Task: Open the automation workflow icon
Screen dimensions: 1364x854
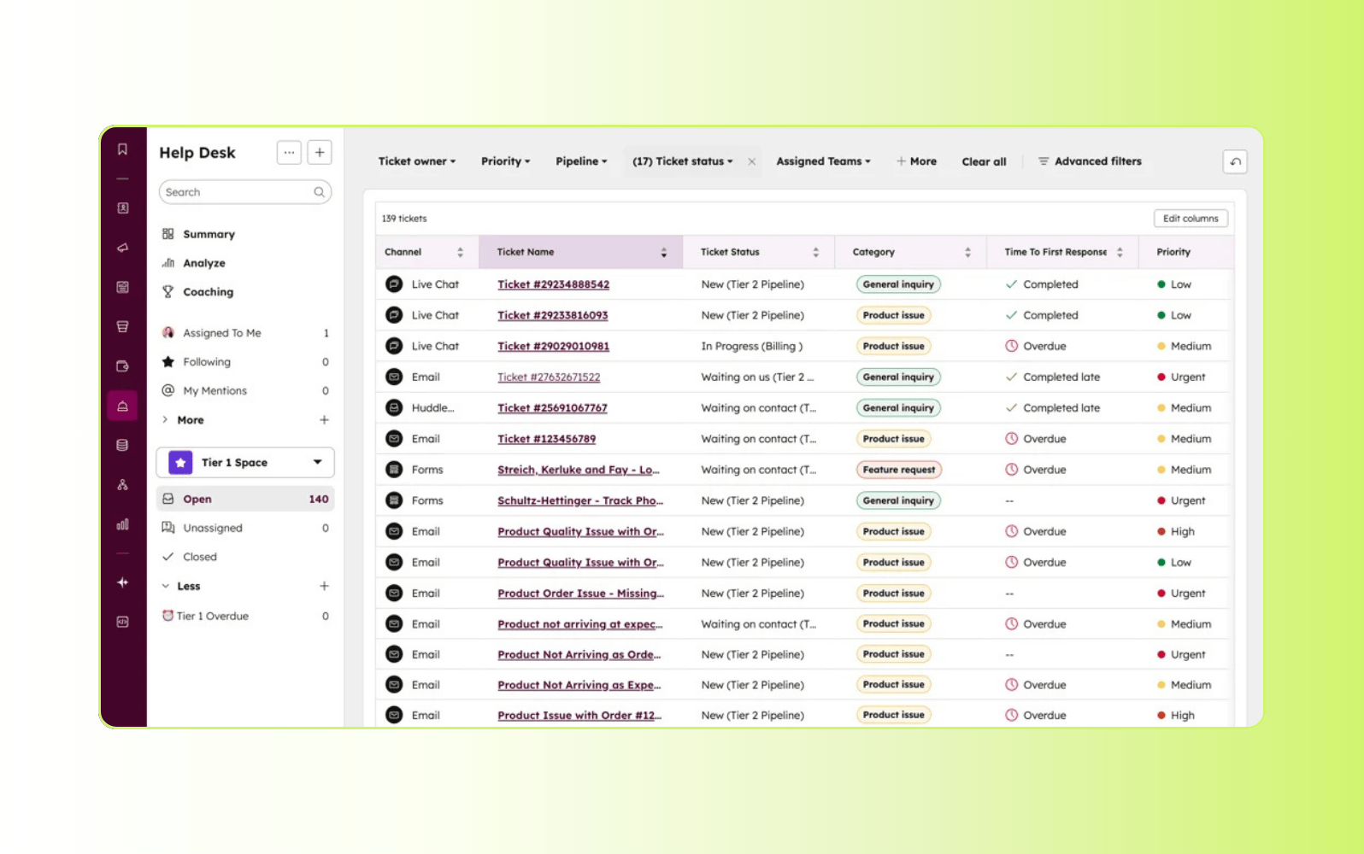Action: (x=122, y=484)
